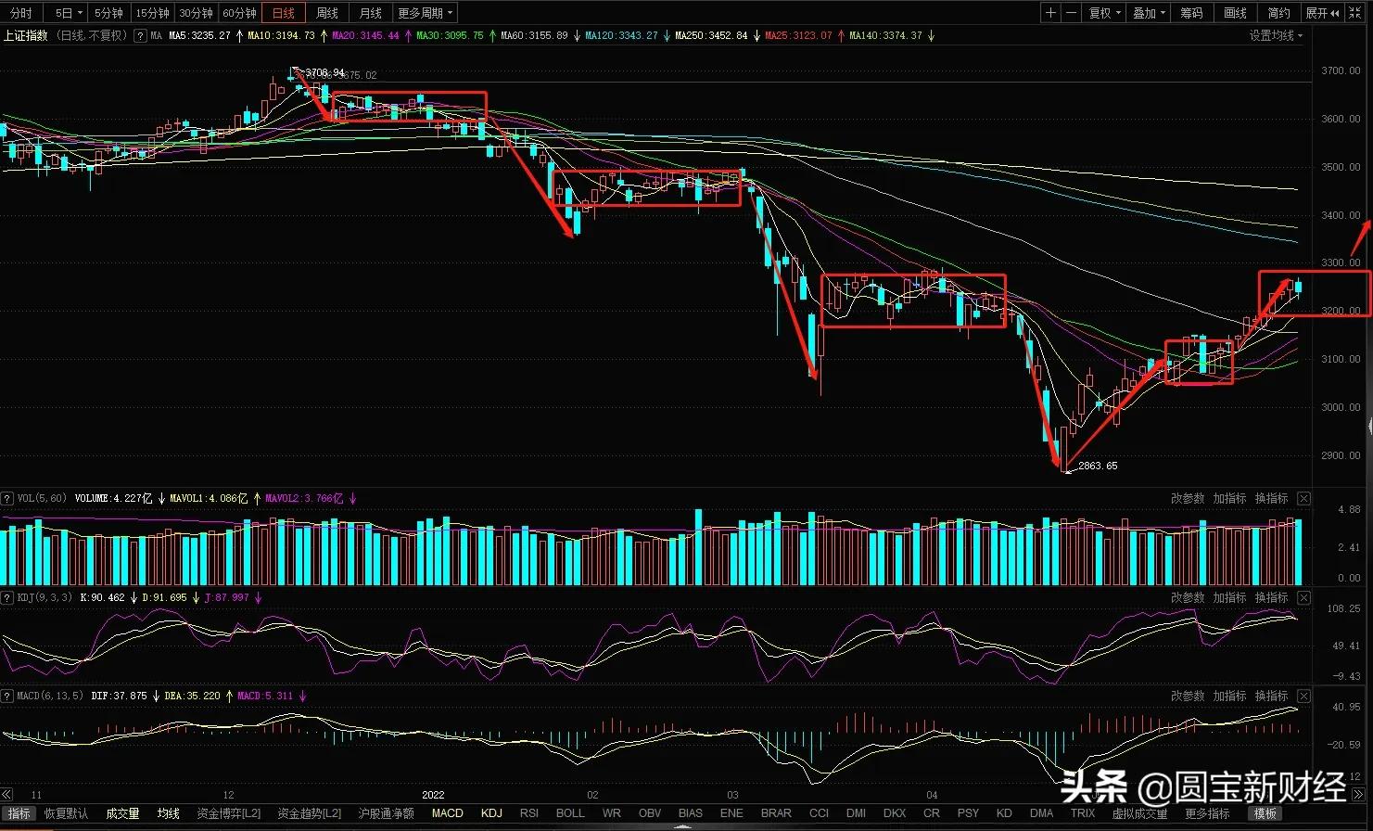The image size is (1373, 831).
Task: Select the 日线 daily chart tab
Action: click(284, 13)
